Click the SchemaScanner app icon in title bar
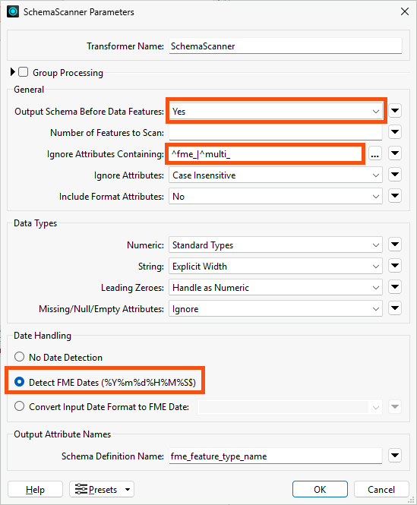This screenshot has height=505, width=417. (13, 12)
